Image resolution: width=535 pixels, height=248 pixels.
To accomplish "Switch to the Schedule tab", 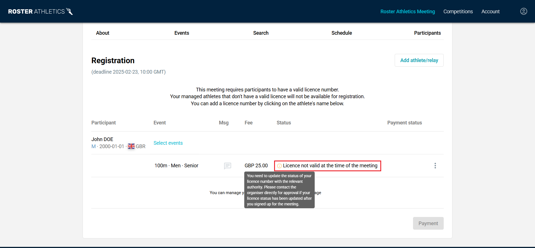I will (x=342, y=33).
